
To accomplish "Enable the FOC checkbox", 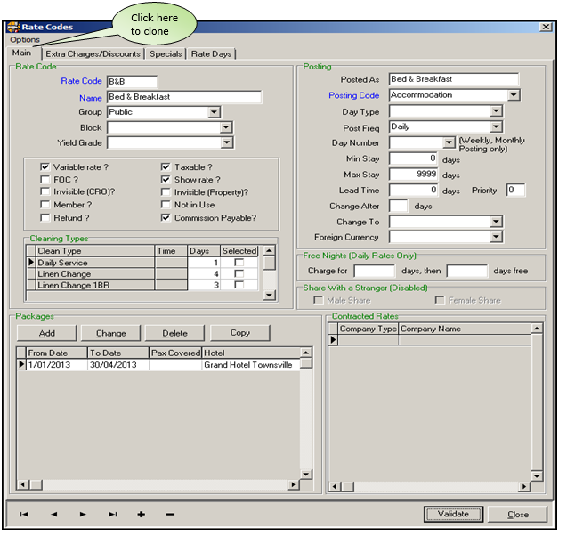I will tap(45, 179).
